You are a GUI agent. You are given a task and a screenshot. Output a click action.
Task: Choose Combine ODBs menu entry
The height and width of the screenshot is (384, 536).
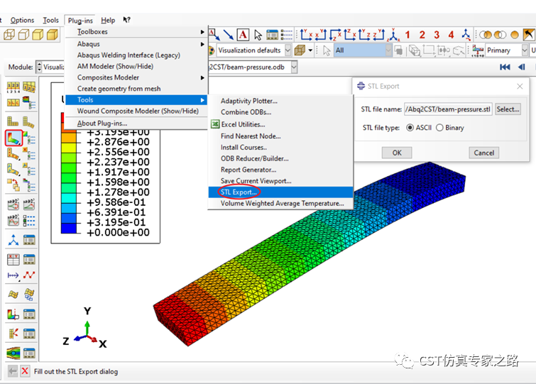pos(280,112)
